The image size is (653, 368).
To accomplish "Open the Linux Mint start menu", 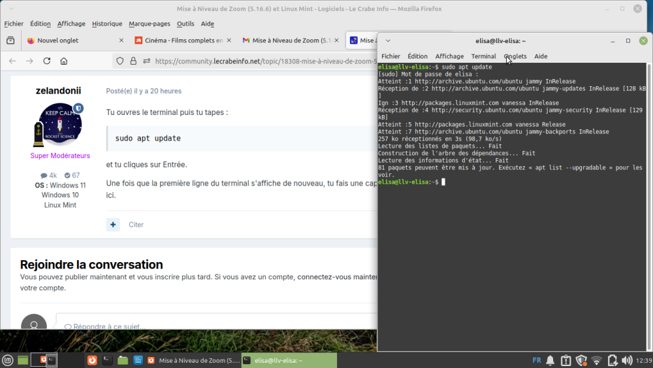I will [7, 360].
